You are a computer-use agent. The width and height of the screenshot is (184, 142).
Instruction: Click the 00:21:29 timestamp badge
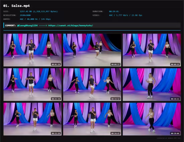pos(56,133)
